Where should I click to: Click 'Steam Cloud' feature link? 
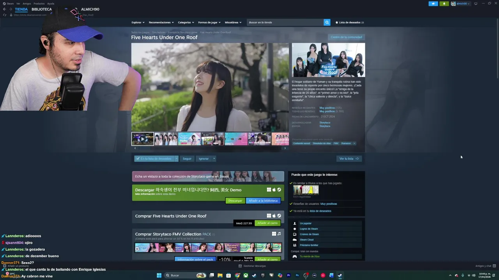point(307,240)
